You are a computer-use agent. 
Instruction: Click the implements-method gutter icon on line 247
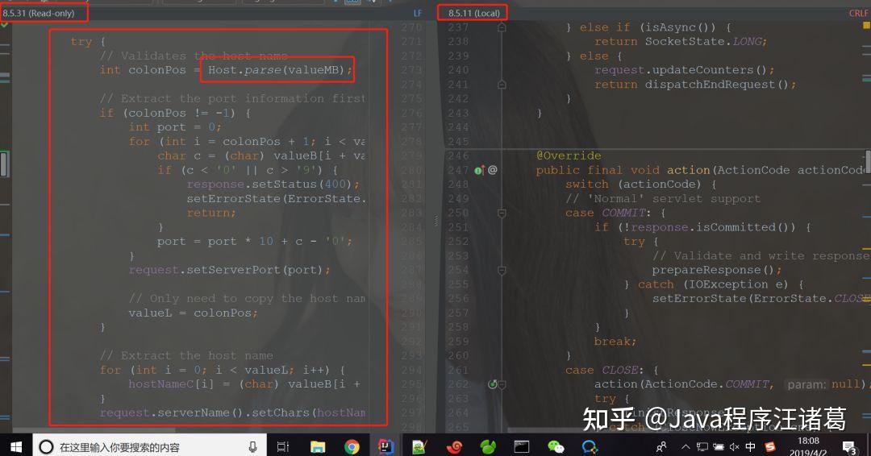479,170
